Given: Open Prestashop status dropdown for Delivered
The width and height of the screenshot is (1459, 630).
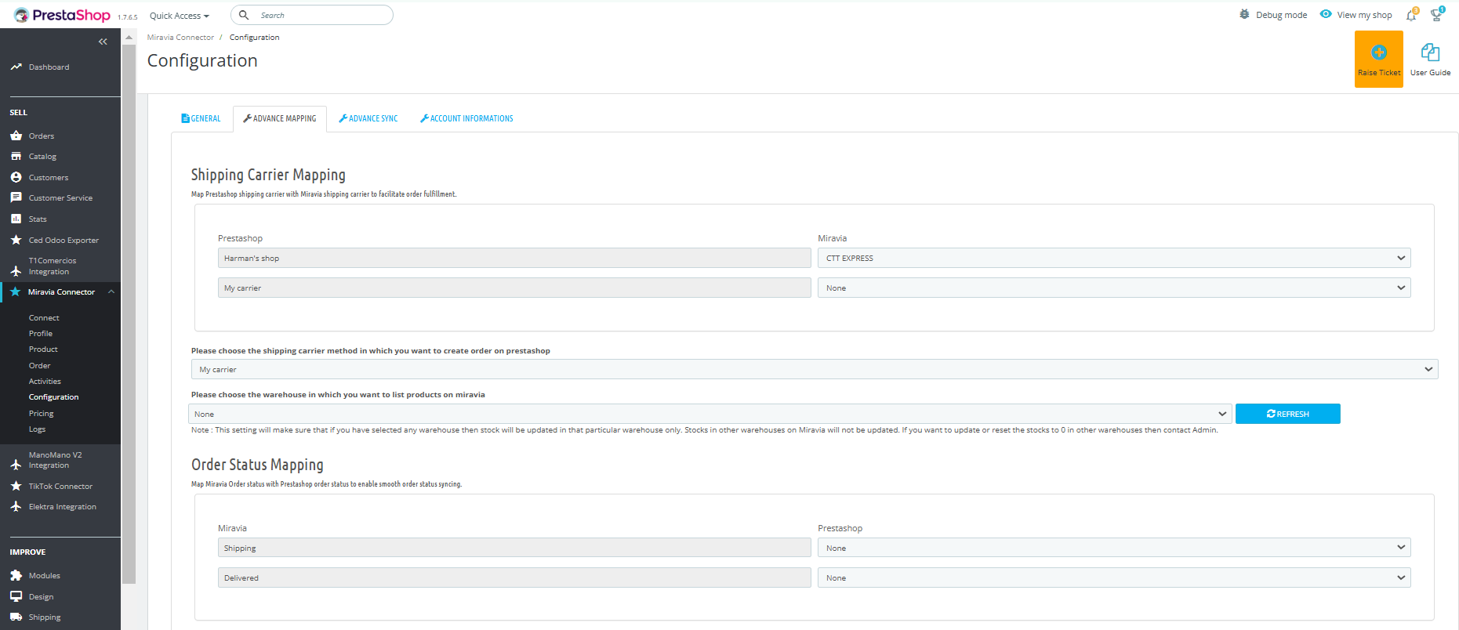Looking at the screenshot, I should pyautogui.click(x=1114, y=577).
